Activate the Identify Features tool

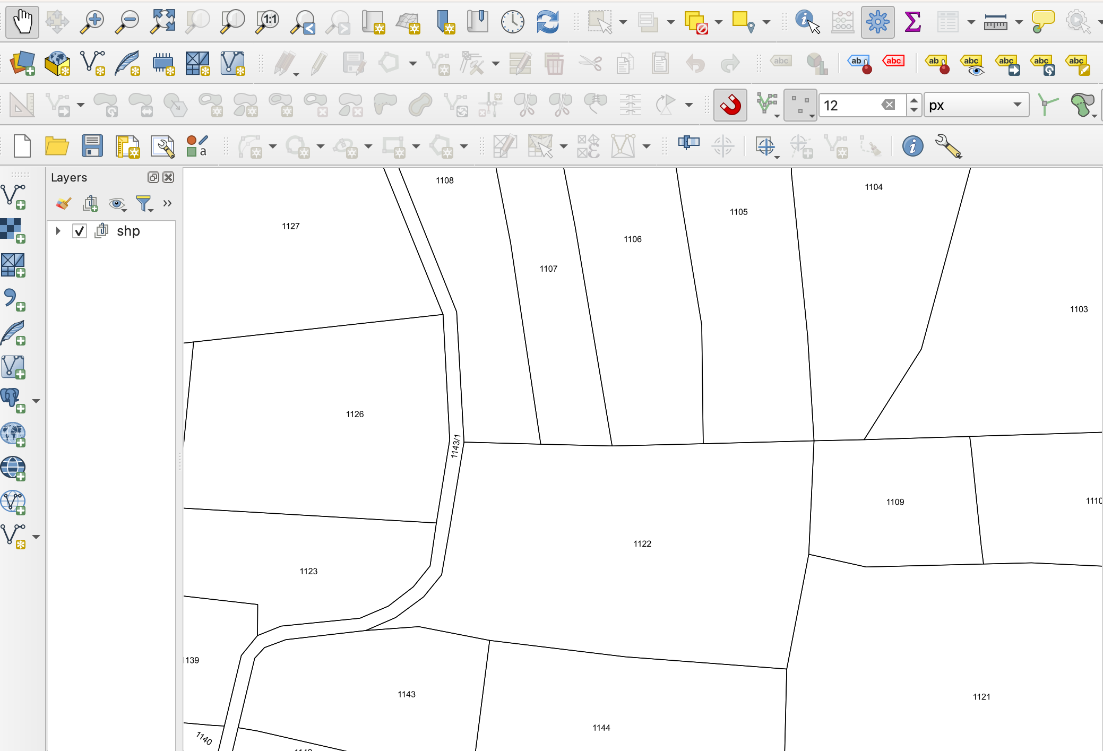(x=807, y=22)
